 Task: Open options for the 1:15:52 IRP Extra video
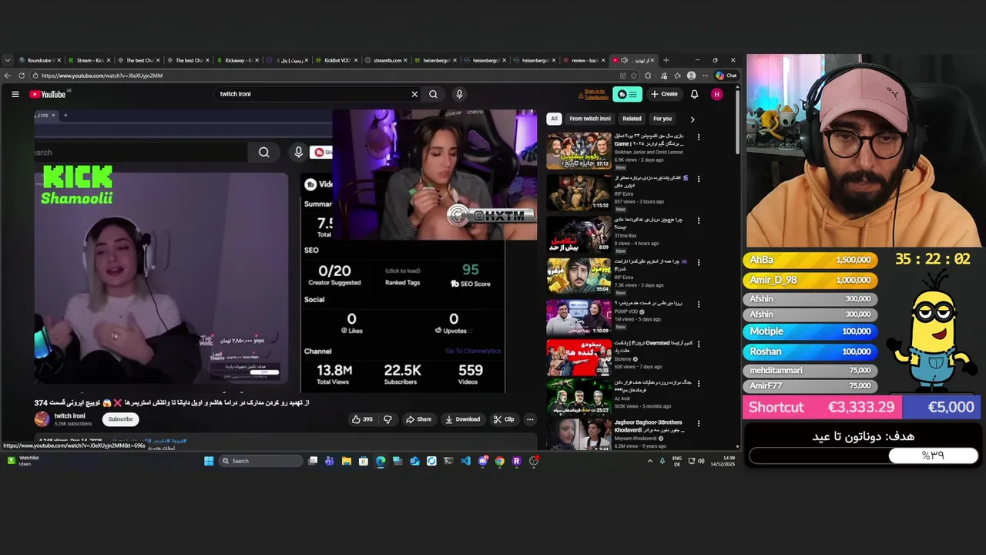point(699,179)
